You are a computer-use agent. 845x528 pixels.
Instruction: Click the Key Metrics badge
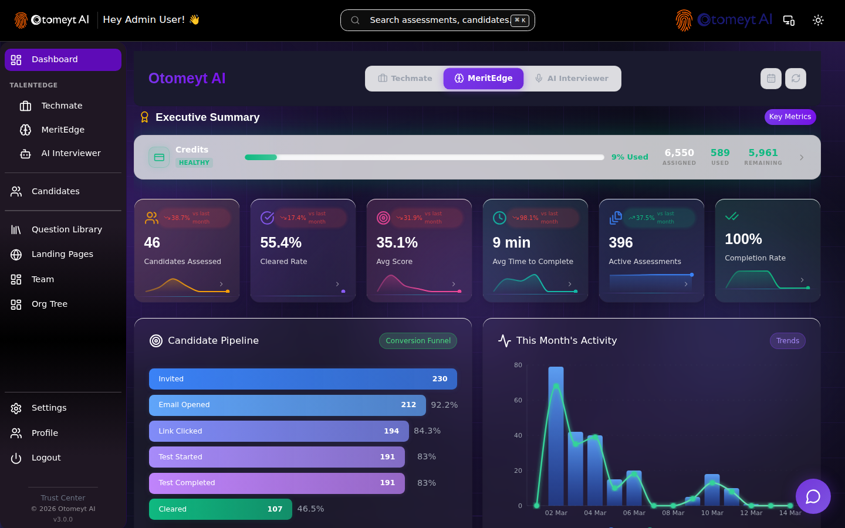(x=790, y=117)
